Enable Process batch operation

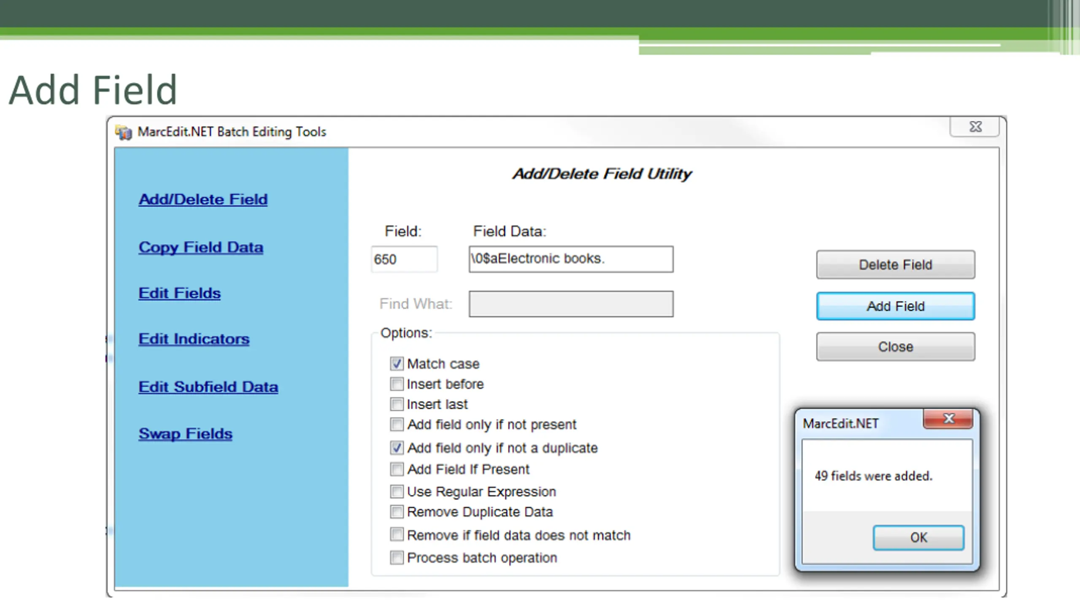pos(397,558)
